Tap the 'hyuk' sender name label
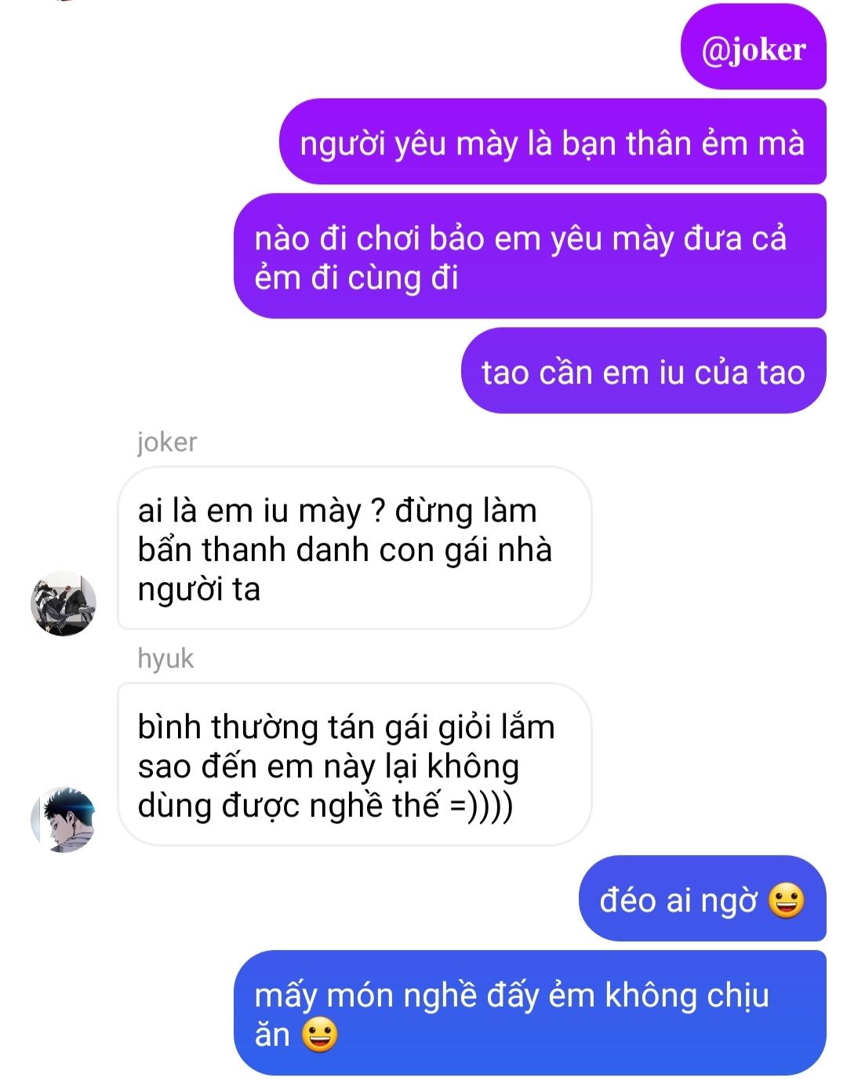 [x=165, y=658]
